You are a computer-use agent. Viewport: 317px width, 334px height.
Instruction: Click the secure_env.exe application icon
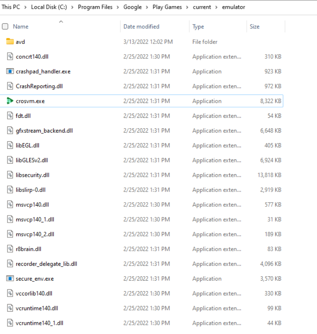click(10, 278)
